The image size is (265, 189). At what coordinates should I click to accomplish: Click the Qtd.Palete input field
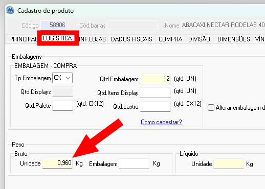(x=62, y=105)
